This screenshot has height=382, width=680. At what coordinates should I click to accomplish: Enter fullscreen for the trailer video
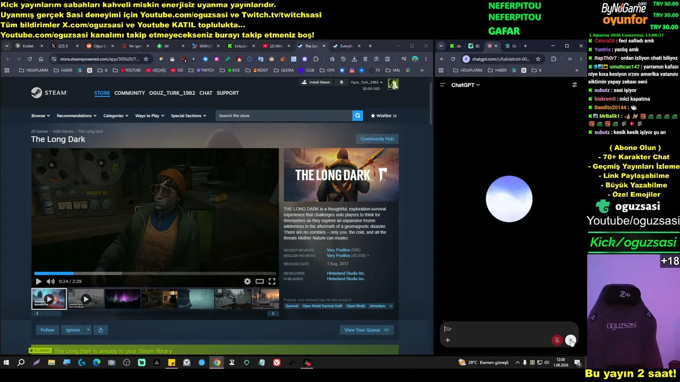tap(271, 281)
